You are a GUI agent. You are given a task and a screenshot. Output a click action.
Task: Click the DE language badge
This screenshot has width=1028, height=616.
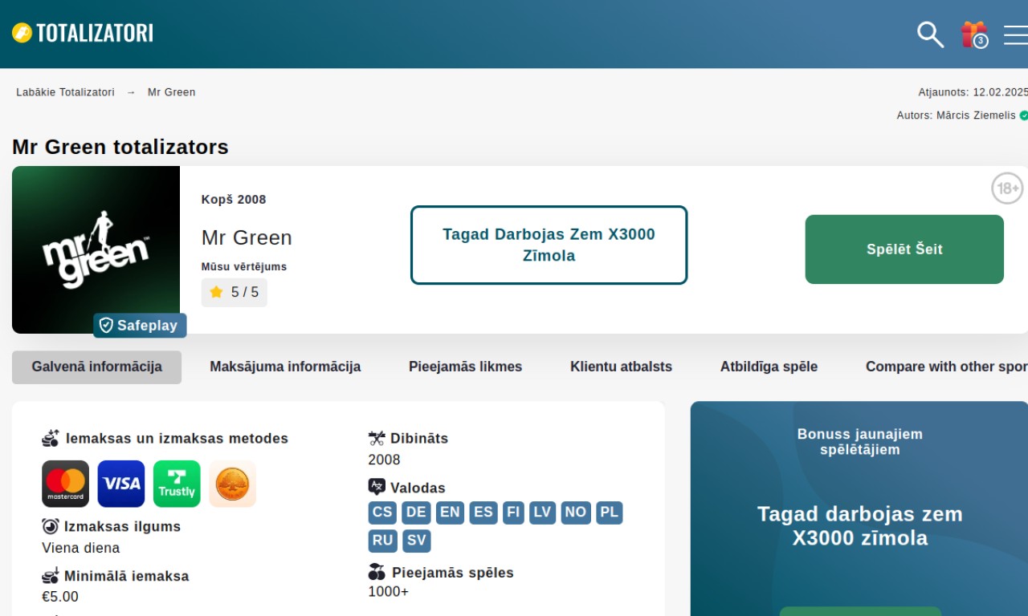tap(416, 513)
